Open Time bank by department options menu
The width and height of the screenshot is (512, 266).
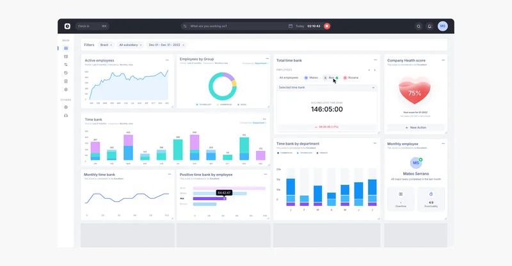click(x=375, y=143)
